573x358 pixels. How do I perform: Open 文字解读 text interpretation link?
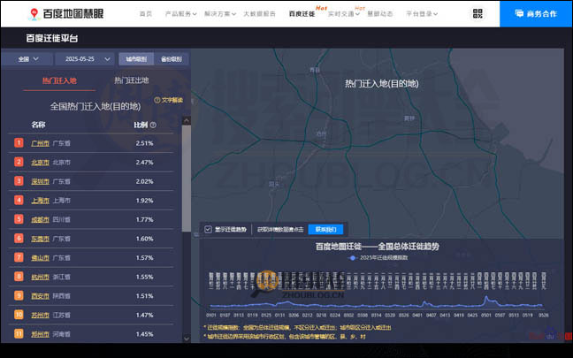click(169, 100)
